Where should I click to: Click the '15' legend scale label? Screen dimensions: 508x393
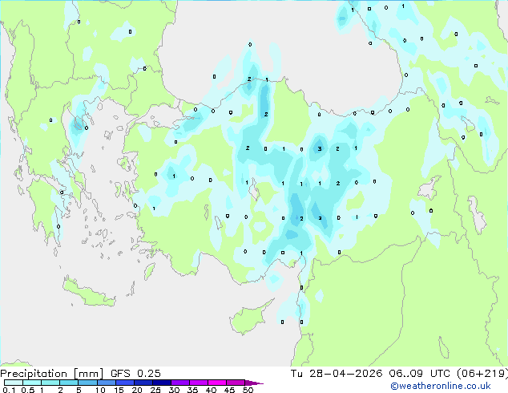click(119, 390)
